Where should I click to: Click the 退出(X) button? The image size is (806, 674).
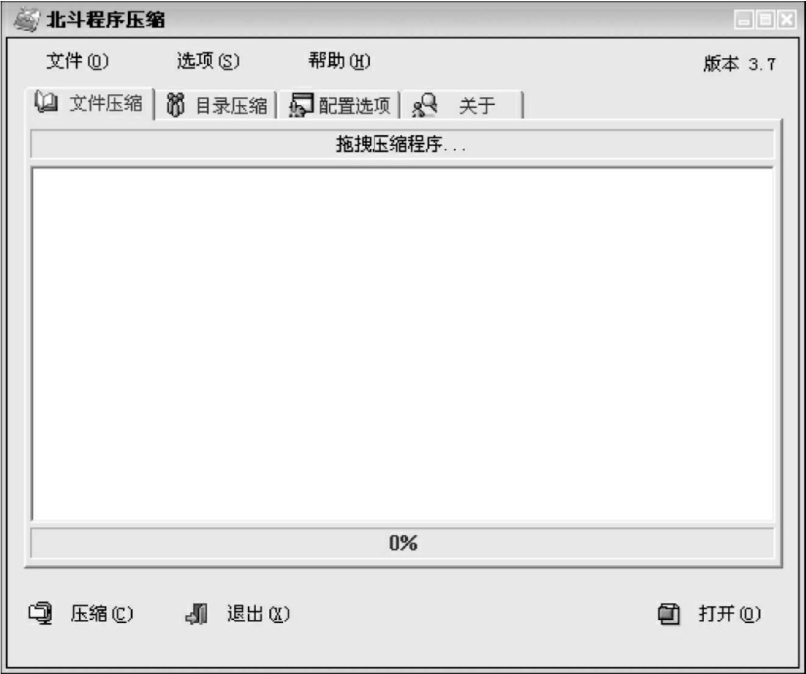tap(238, 613)
